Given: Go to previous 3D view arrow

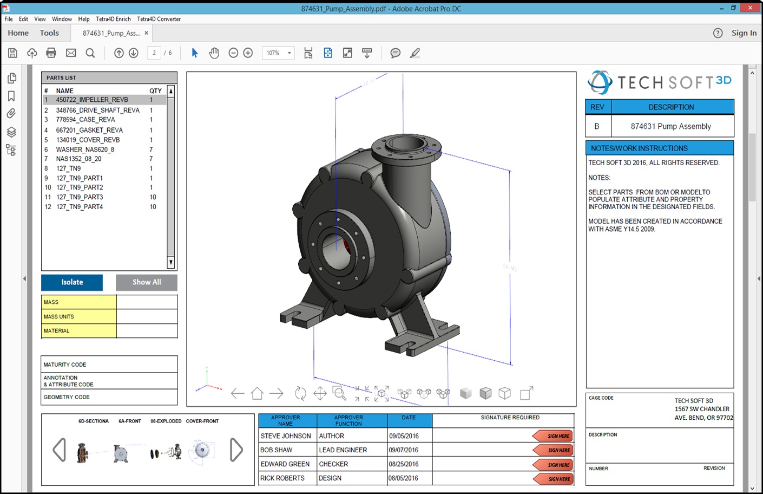Looking at the screenshot, I should [238, 393].
